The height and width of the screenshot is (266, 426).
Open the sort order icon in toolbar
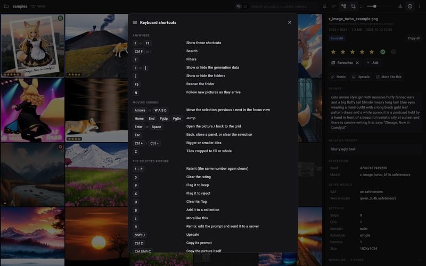pos(334,6)
